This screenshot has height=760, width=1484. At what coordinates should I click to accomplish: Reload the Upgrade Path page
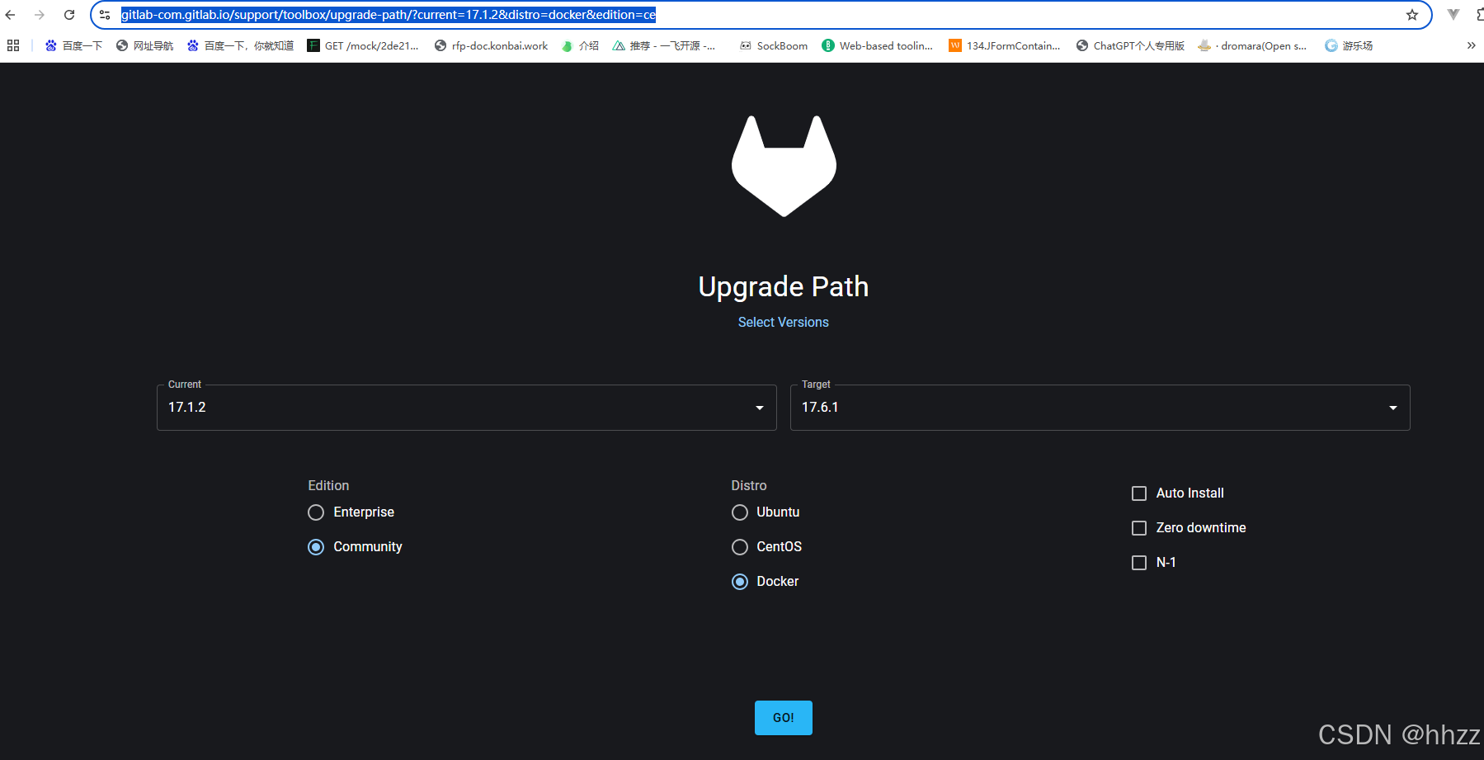point(69,15)
